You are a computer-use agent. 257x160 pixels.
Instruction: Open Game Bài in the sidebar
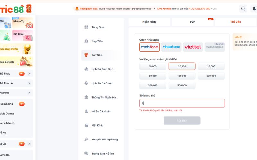pyautogui.click(x=16, y=155)
